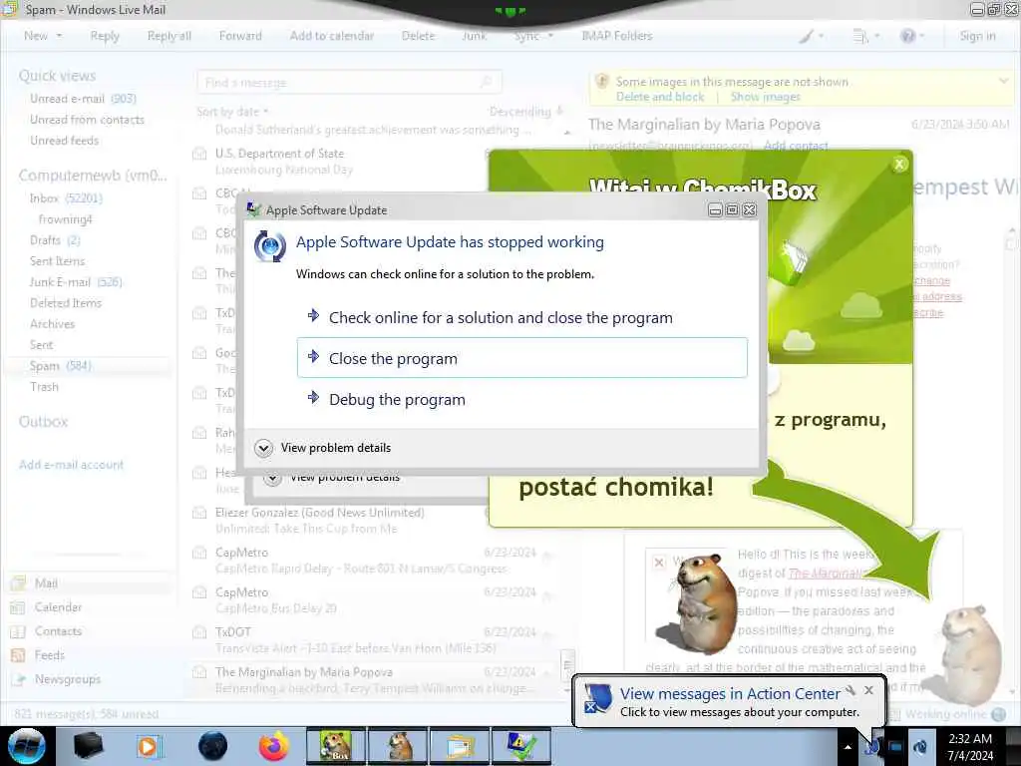Close the ChomikBox welcome popup
The width and height of the screenshot is (1021, 766).
point(899,165)
